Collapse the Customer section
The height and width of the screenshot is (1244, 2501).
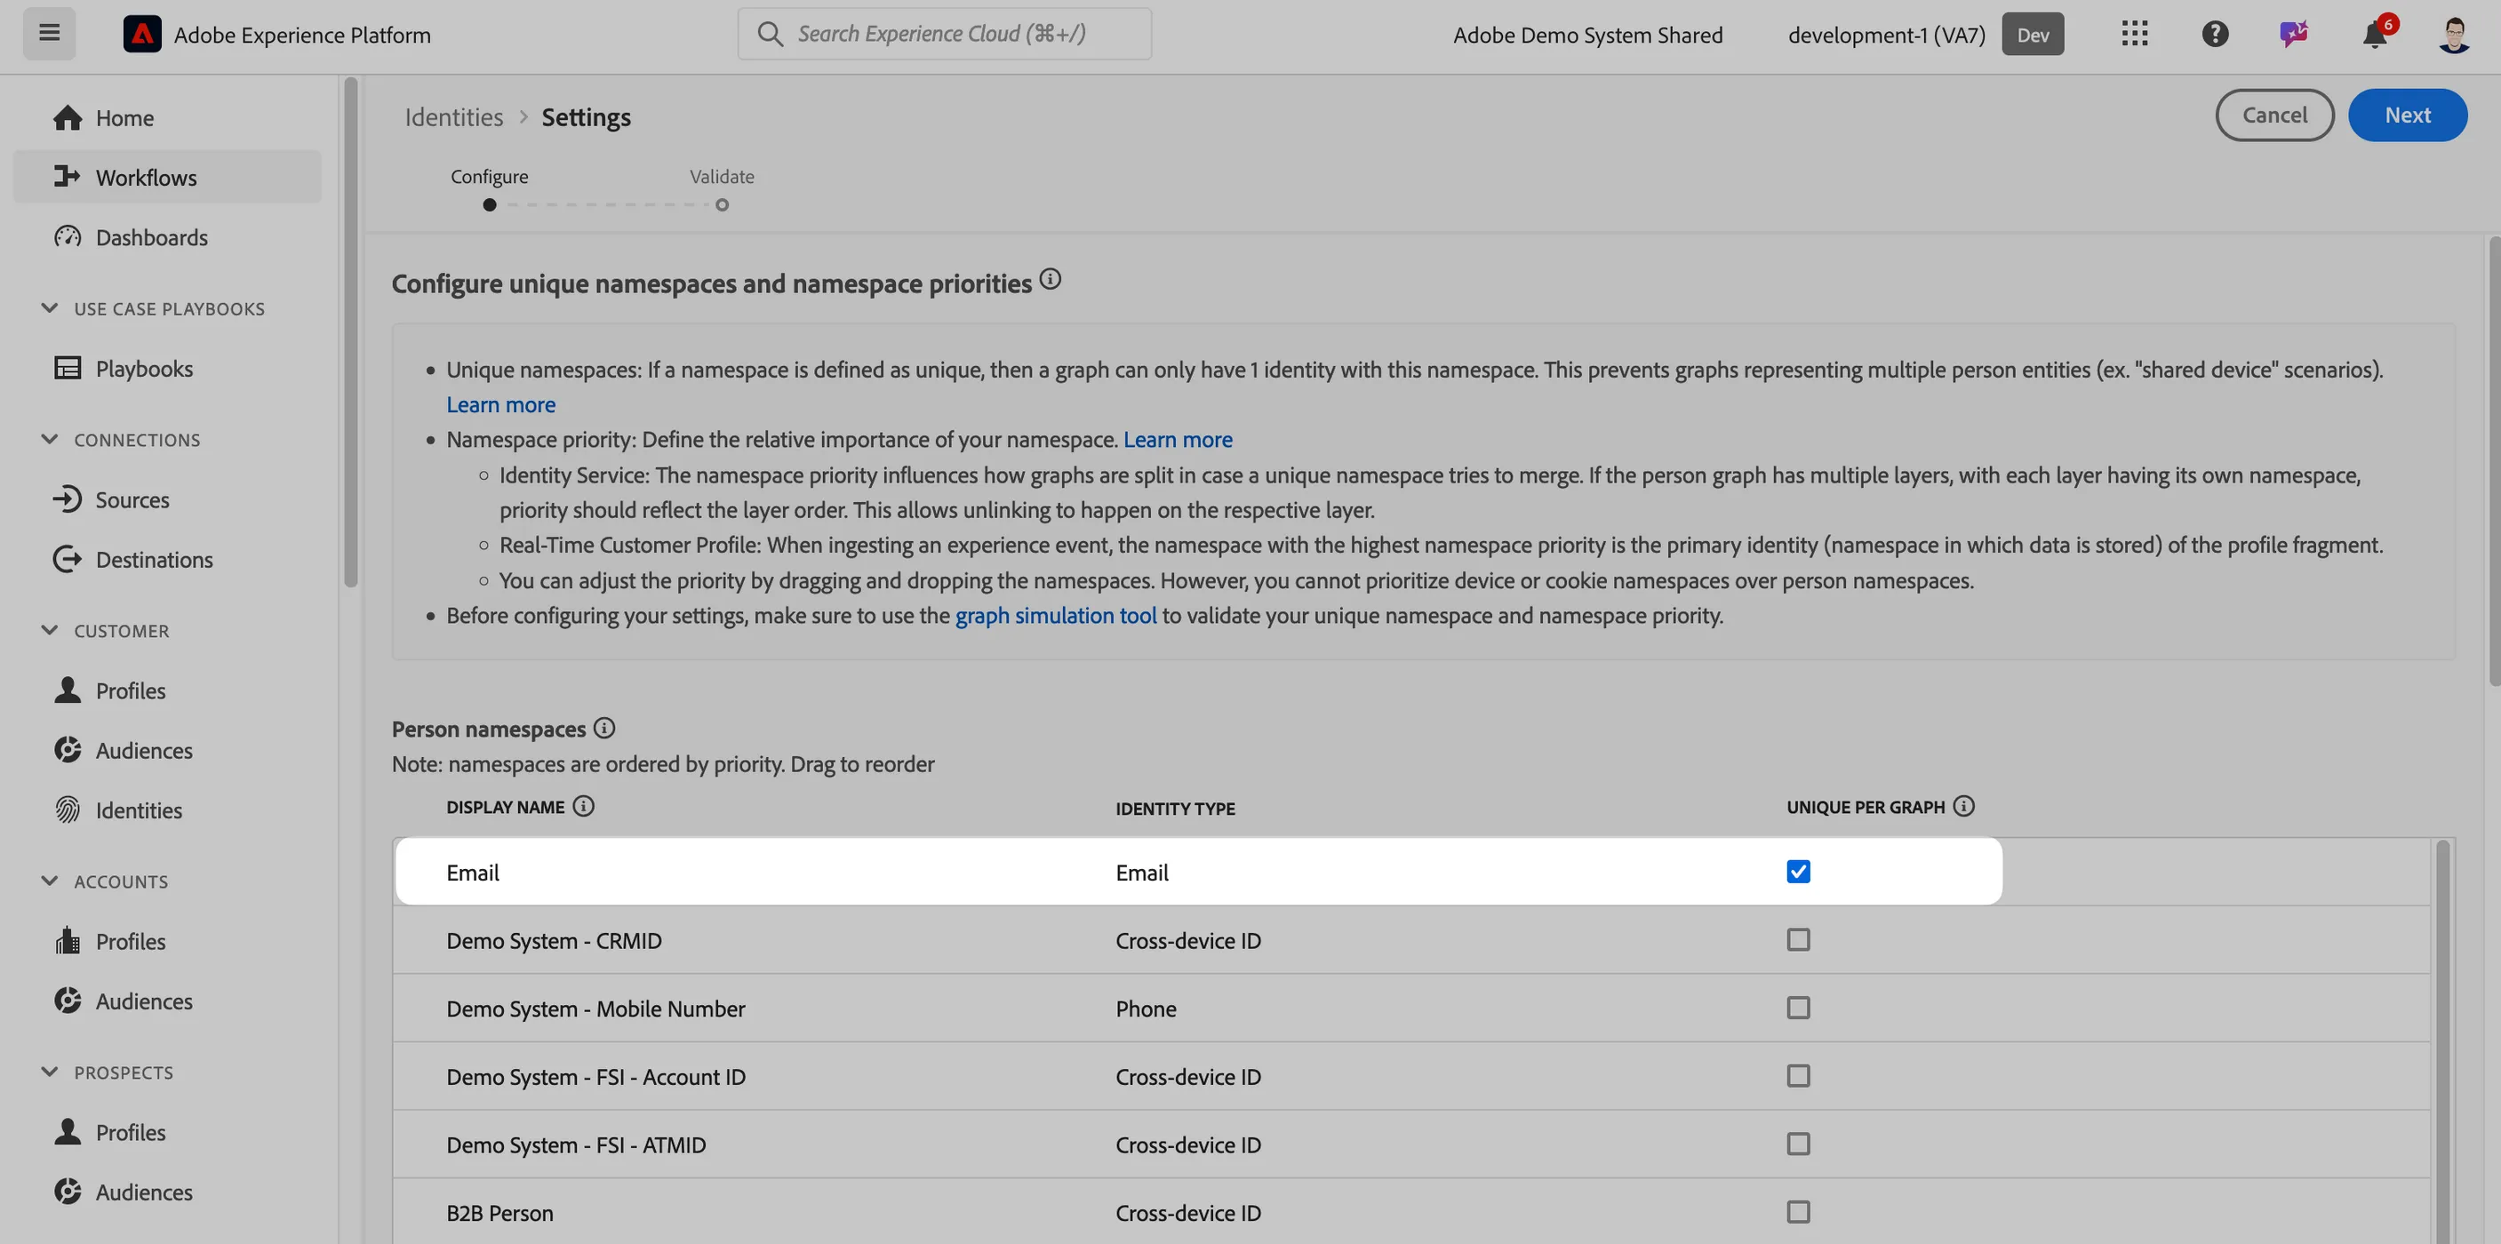[x=50, y=630]
